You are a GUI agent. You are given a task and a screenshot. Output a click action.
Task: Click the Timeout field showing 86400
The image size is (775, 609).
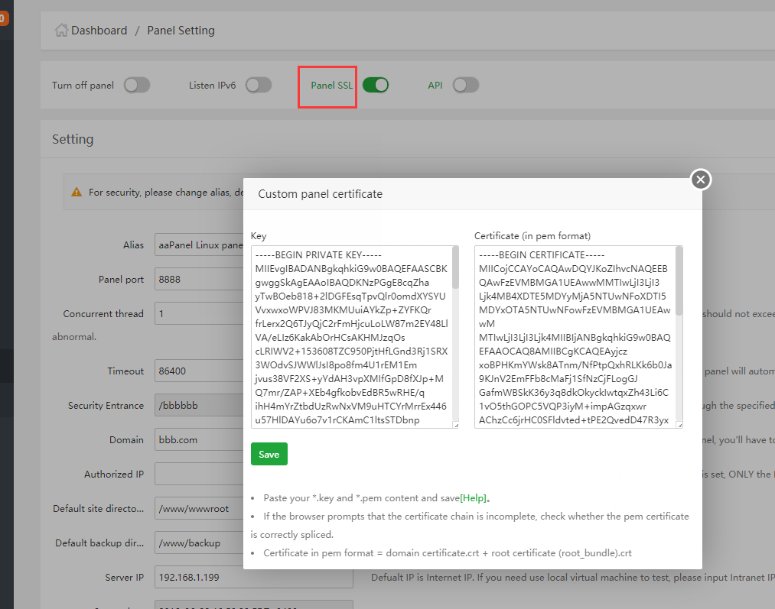(x=199, y=371)
